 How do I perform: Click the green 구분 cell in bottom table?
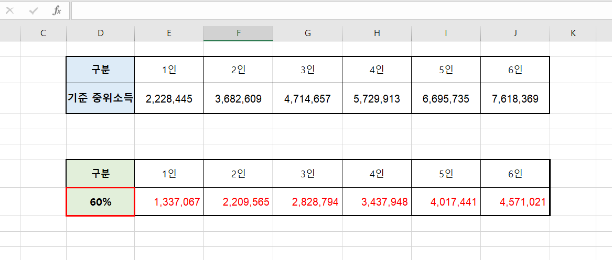(x=101, y=174)
